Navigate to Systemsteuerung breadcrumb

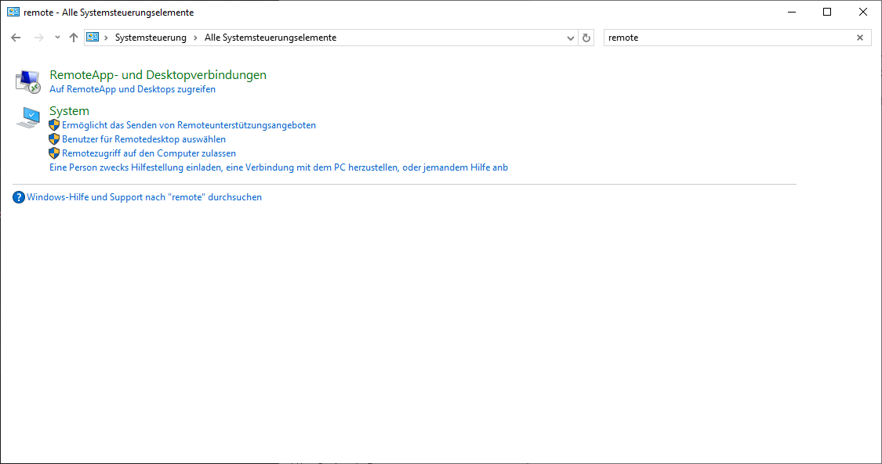[151, 38]
